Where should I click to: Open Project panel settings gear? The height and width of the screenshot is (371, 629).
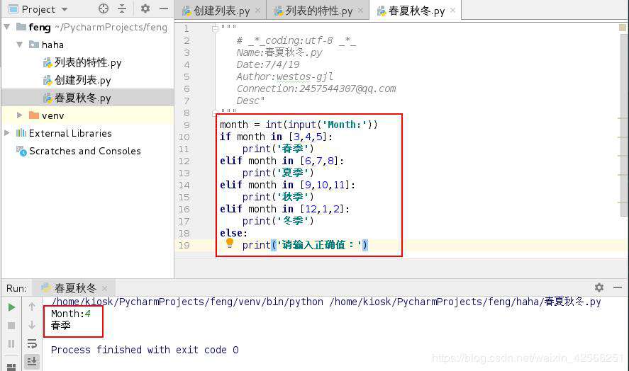145,8
